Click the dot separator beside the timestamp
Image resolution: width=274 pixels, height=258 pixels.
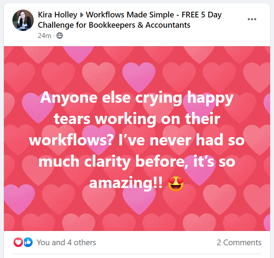(54, 36)
